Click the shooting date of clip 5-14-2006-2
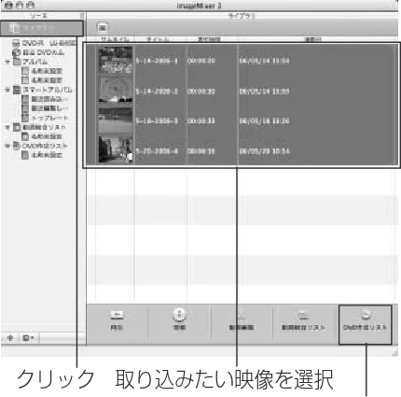Screen dimensions: 401x397 click(264, 92)
